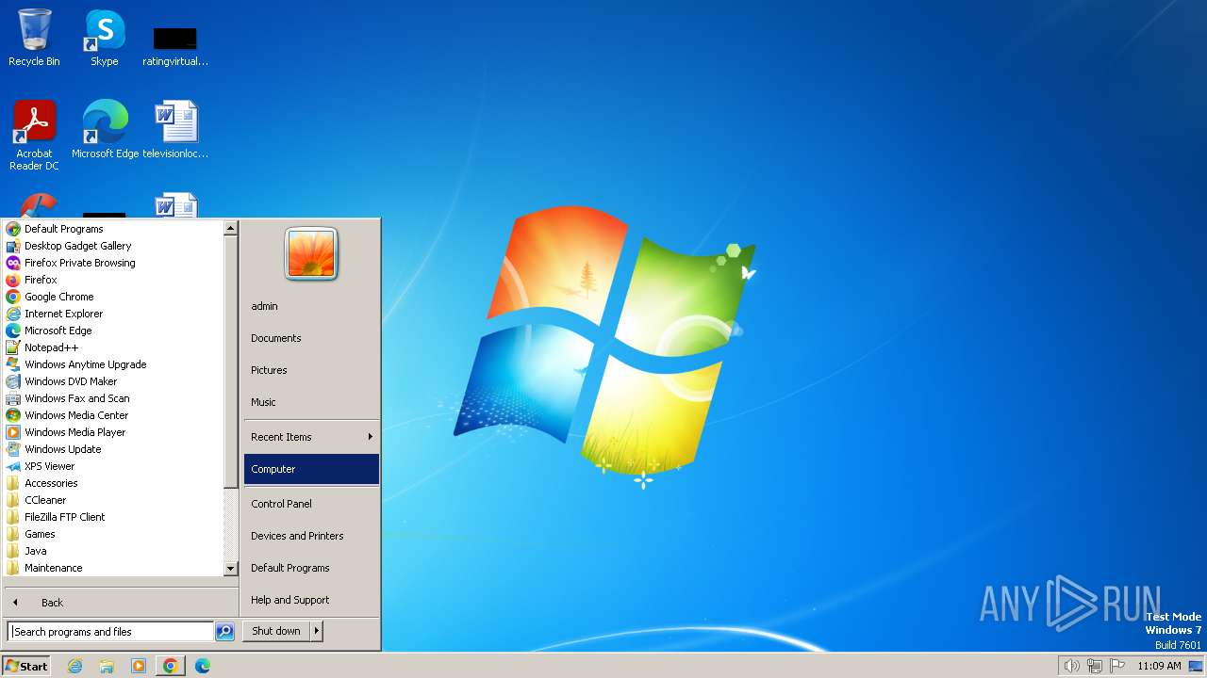Viewport: 1207px width, 678px height.
Task: Launch Windows Media Center
Action: click(x=76, y=415)
